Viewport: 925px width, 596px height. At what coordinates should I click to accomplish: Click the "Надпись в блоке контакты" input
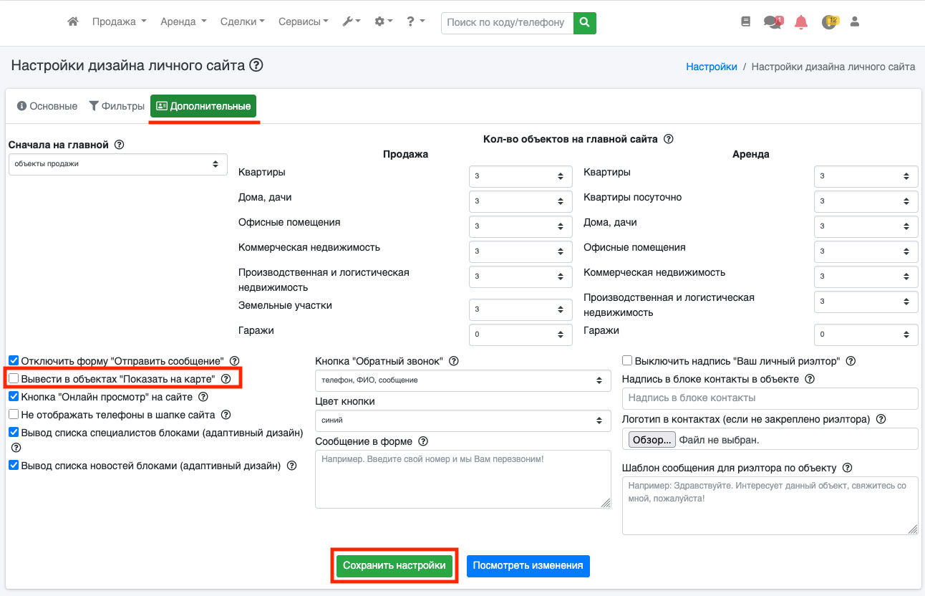[x=770, y=398]
